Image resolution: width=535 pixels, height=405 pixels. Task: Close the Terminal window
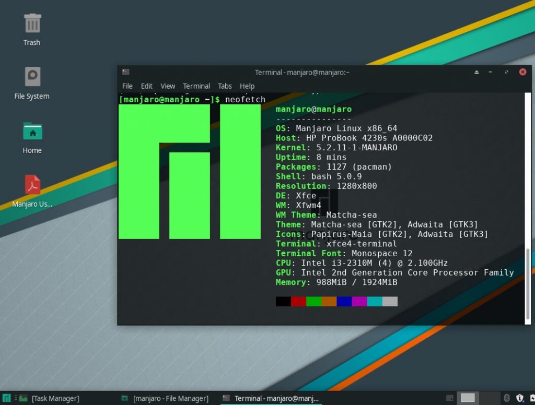(522, 72)
